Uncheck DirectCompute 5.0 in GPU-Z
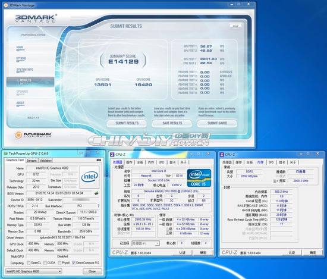The height and width of the screenshot is (279, 327). point(74,263)
